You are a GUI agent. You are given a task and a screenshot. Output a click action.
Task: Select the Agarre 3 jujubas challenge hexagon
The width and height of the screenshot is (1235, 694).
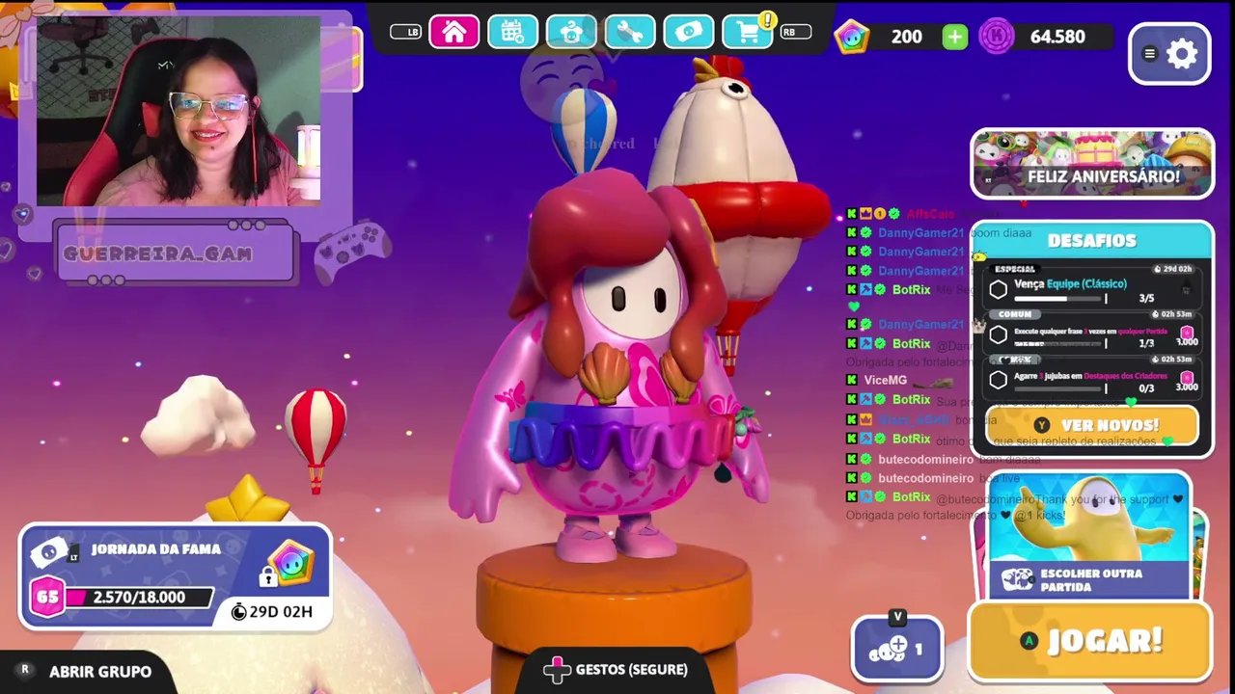[x=999, y=380]
